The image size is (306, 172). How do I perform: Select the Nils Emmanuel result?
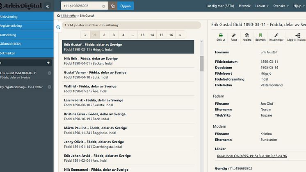(128, 169)
